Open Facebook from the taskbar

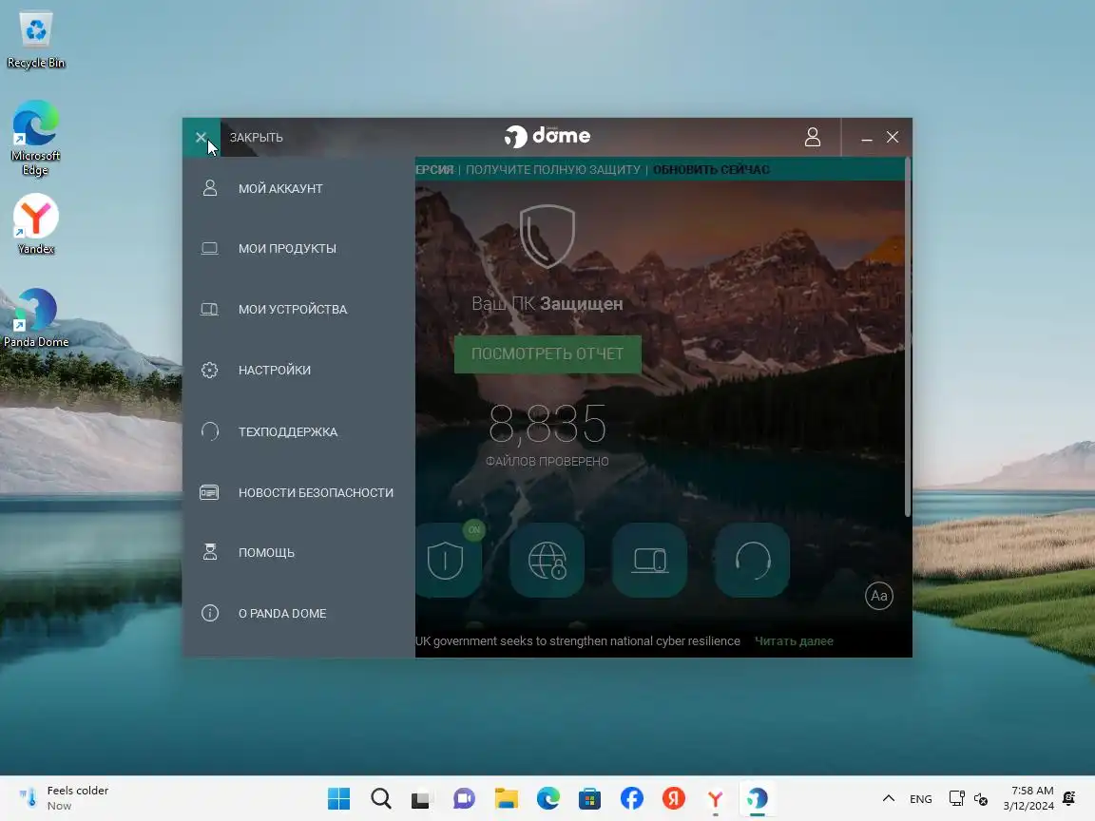[631, 798]
